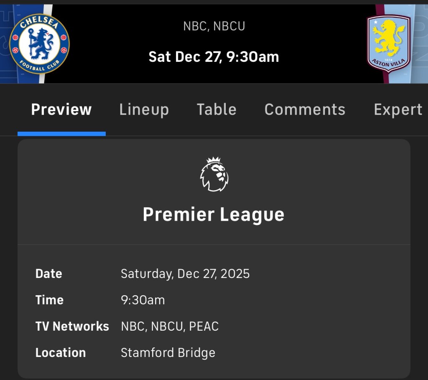Screen dimensions: 428x380
Task: Click the Date row label
Action: pos(48,274)
